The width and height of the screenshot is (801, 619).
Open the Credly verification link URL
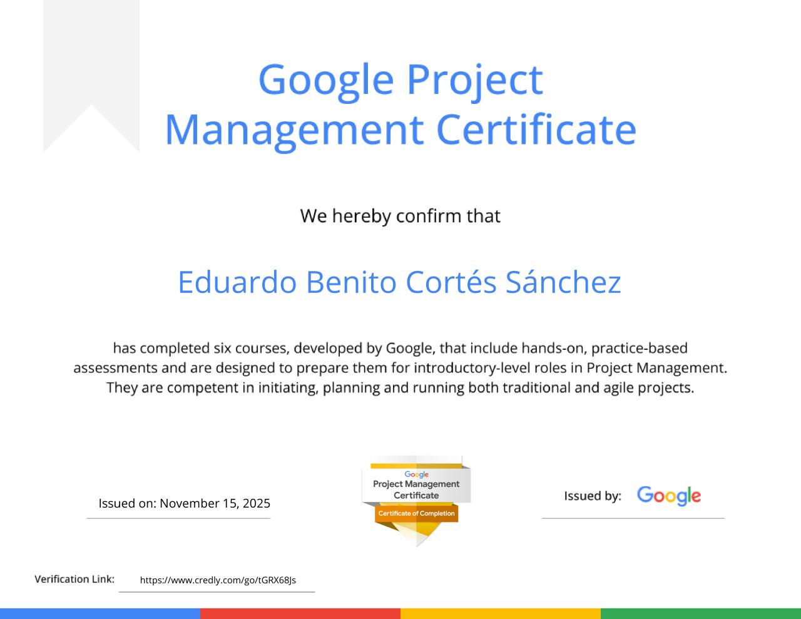coord(218,580)
